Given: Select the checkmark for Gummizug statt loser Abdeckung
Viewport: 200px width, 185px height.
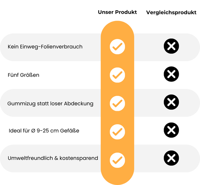Looking at the screenshot, I should pos(117,103).
